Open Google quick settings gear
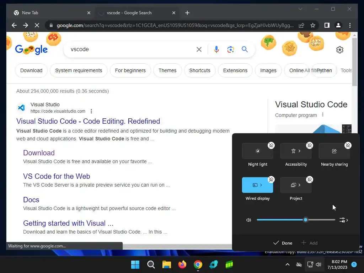Viewport: 364px width, 273px height. [x=339, y=50]
